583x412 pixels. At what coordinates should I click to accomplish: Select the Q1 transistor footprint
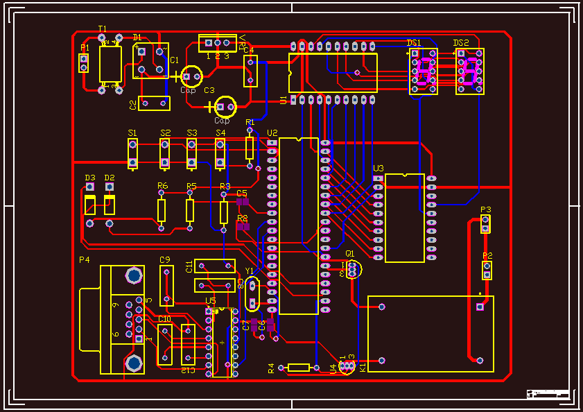353,270
